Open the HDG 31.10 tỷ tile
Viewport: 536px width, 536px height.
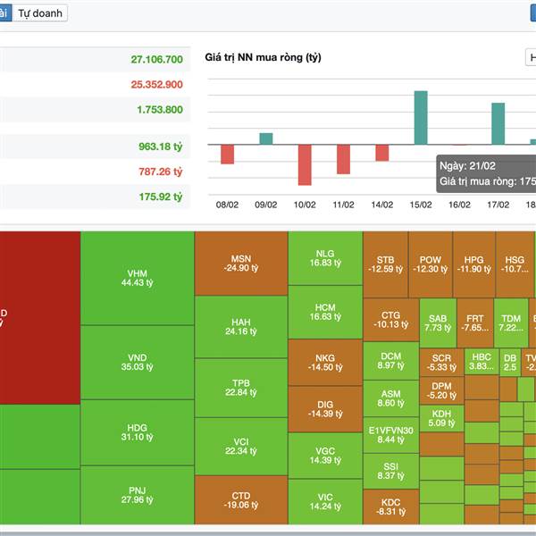point(137,432)
